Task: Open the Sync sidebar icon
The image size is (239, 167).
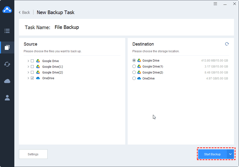Action: pos(7,64)
